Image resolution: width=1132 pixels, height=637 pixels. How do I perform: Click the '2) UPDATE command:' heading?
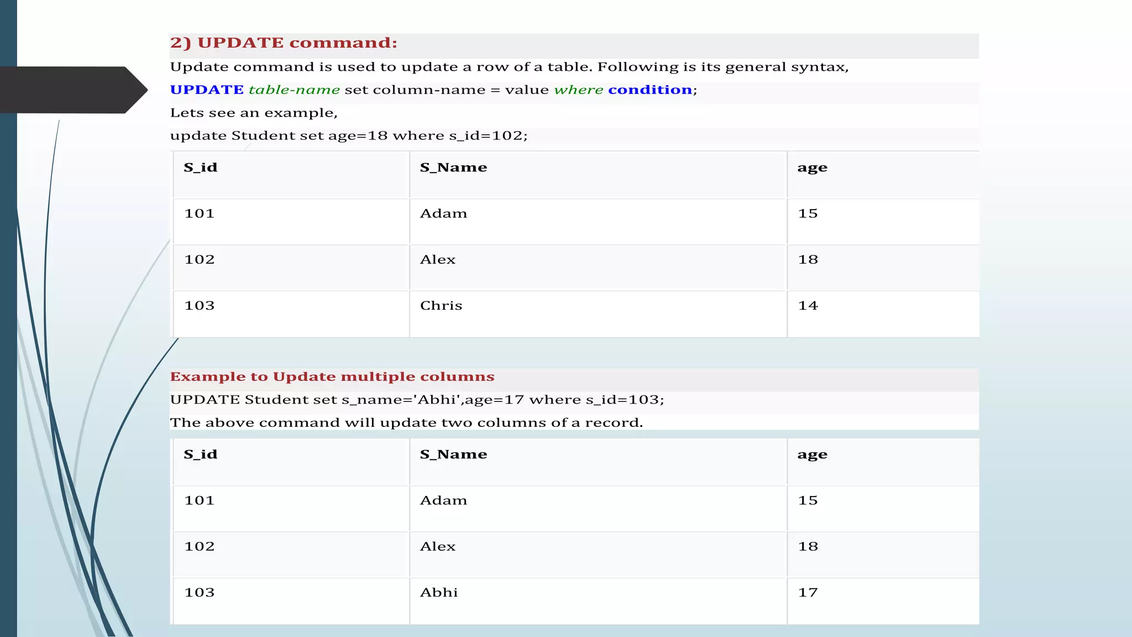284,43
